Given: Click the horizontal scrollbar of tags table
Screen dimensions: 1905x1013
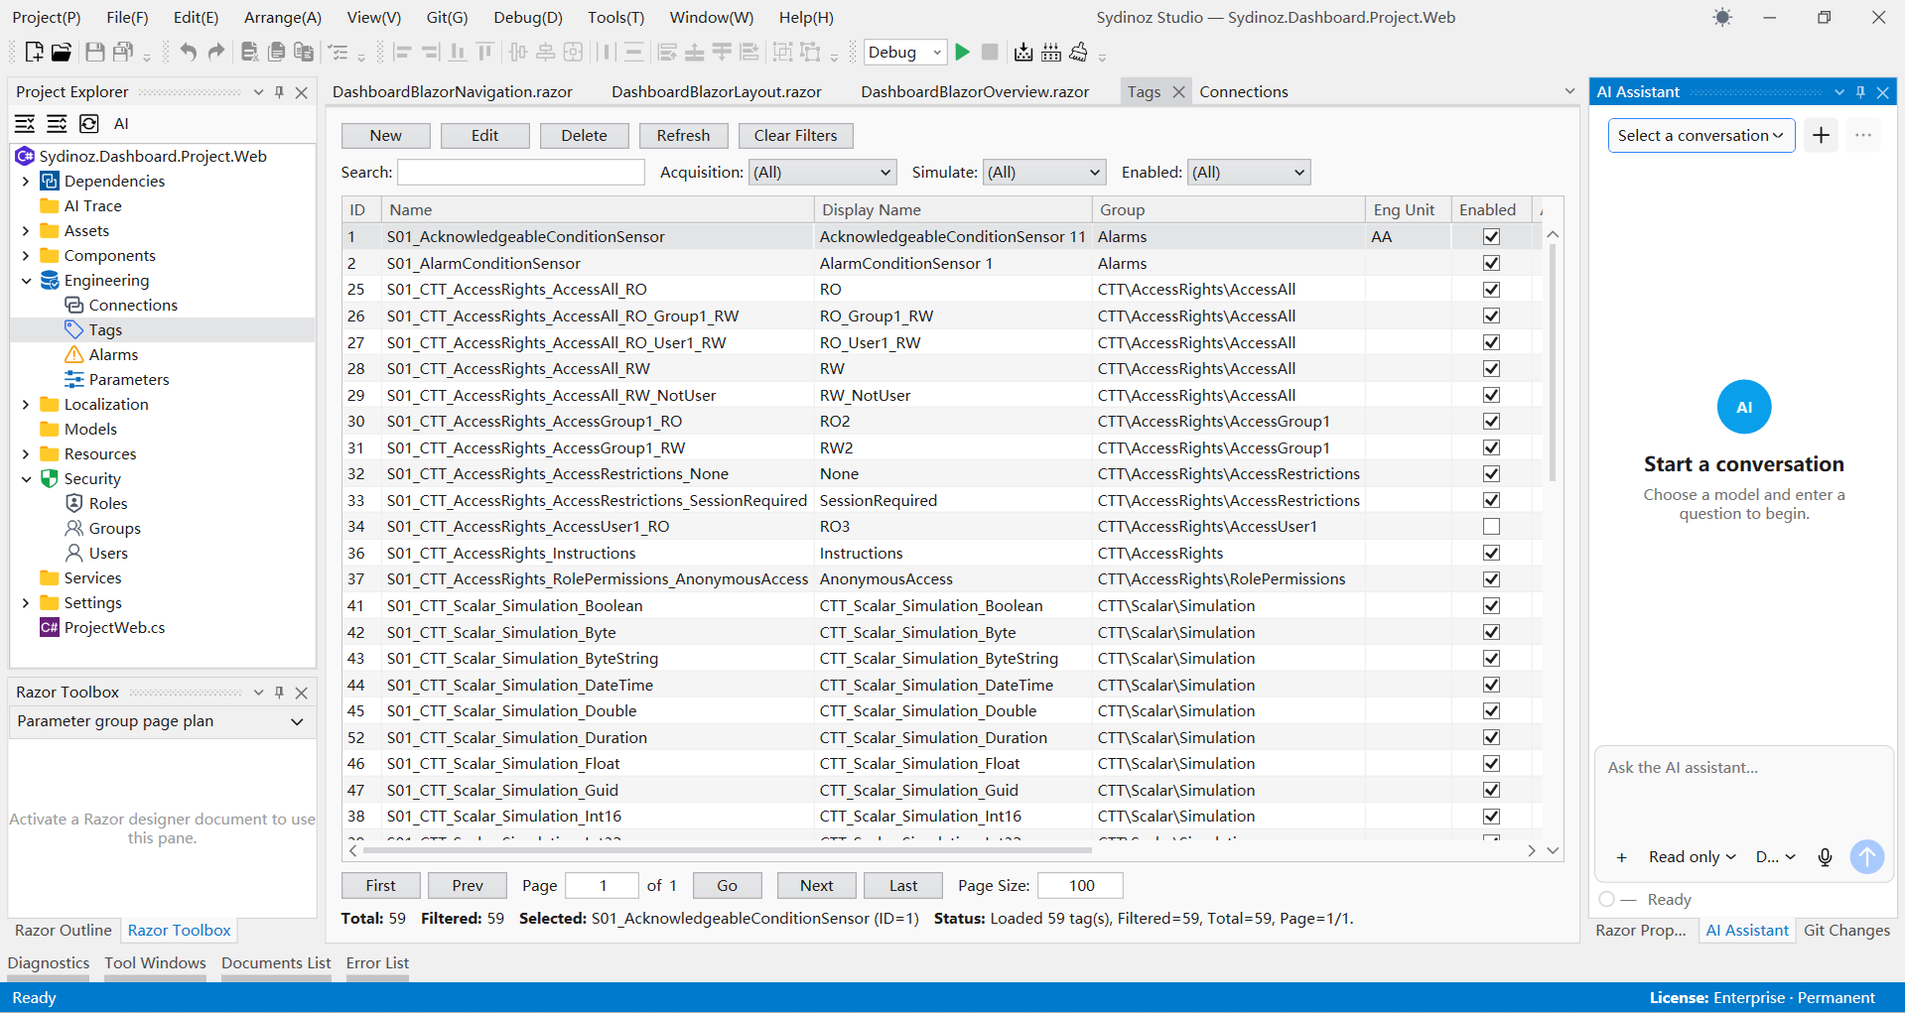Looking at the screenshot, I should pos(727,850).
